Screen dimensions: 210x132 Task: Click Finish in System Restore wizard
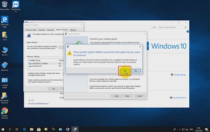pos(127,96)
